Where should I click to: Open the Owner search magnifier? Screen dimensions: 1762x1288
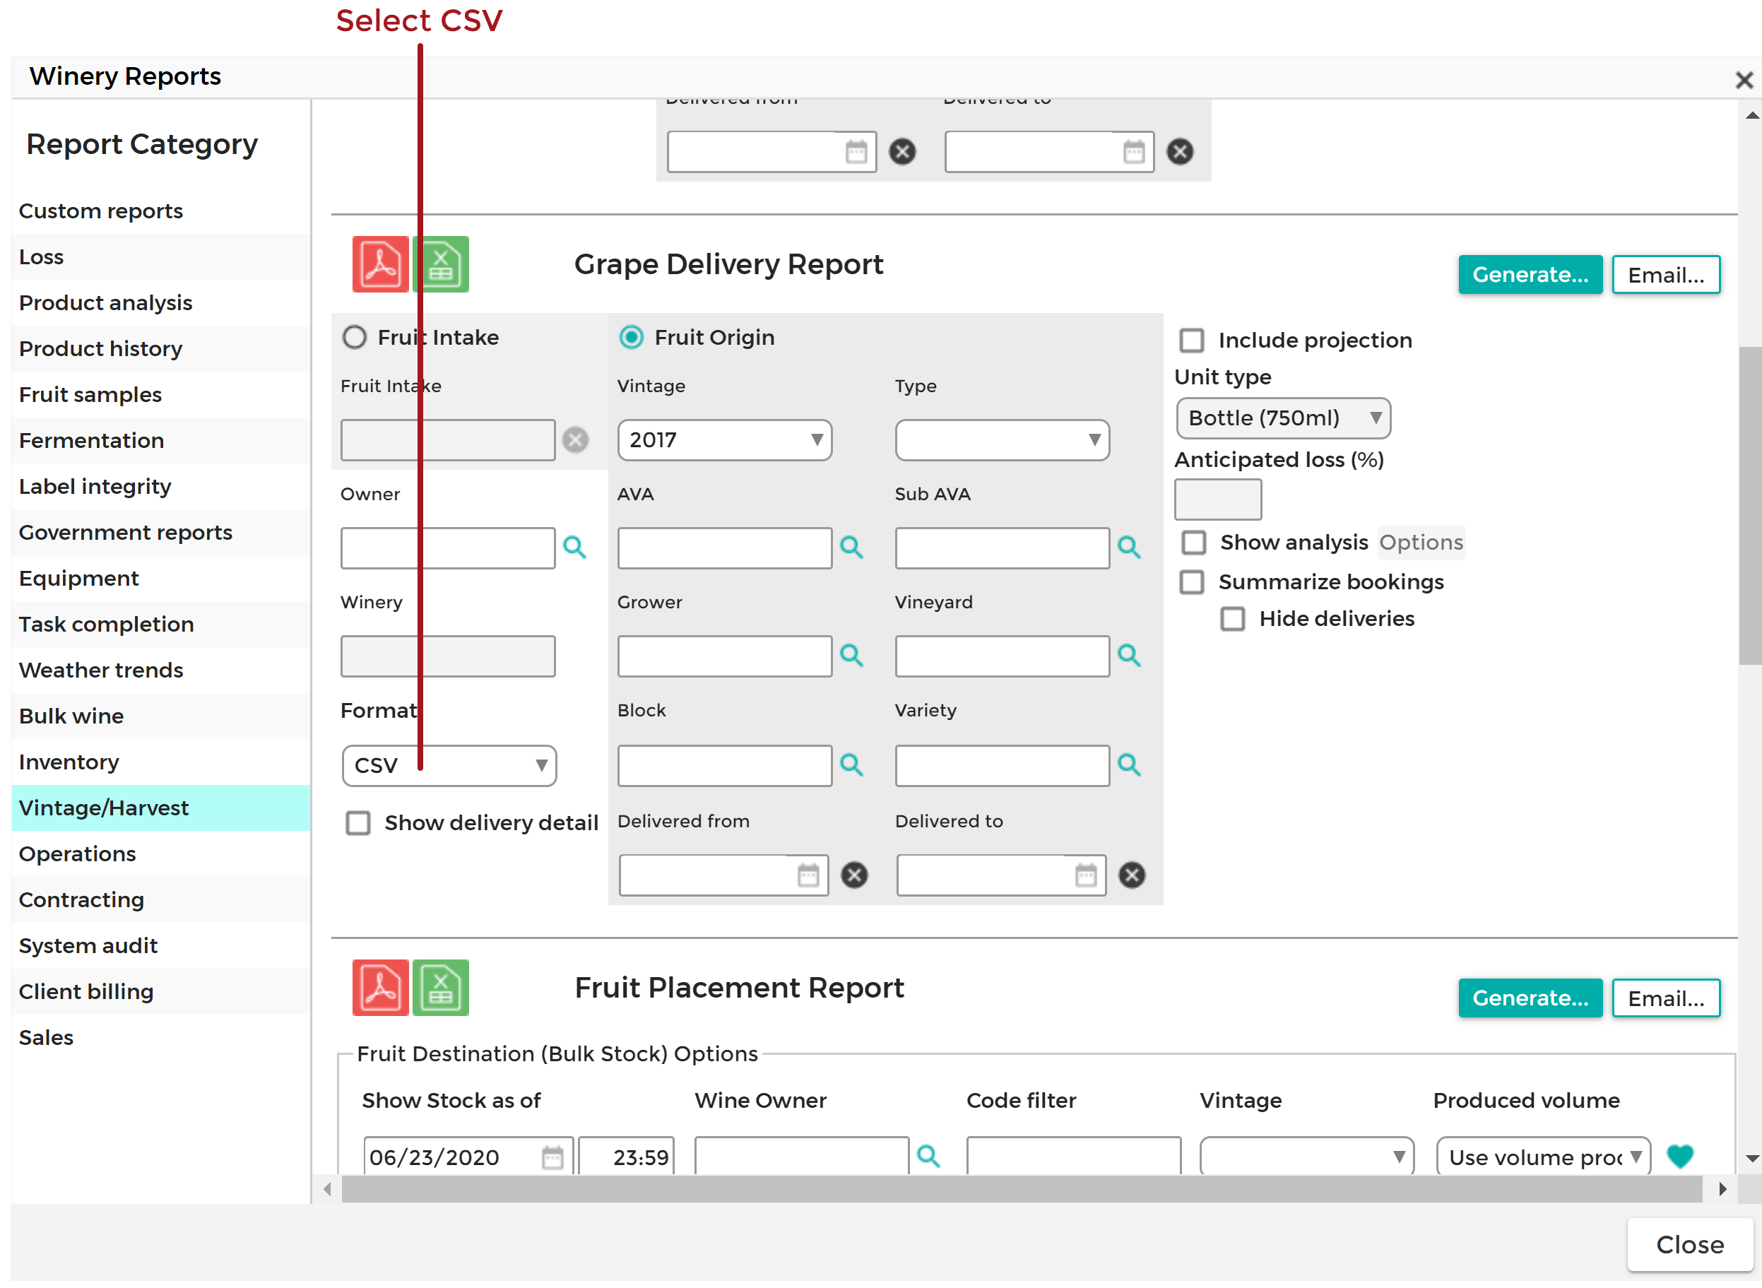[x=574, y=548]
